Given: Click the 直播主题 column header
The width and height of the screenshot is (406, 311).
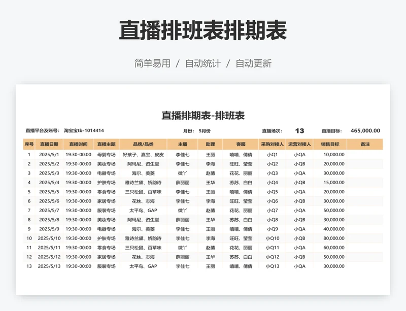Looking at the screenshot, I should coord(106,144).
